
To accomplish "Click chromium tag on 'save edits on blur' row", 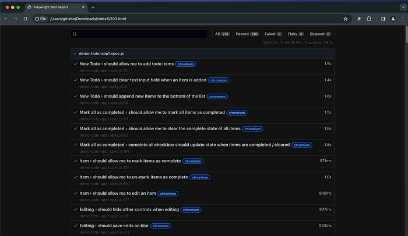I will [161, 226].
